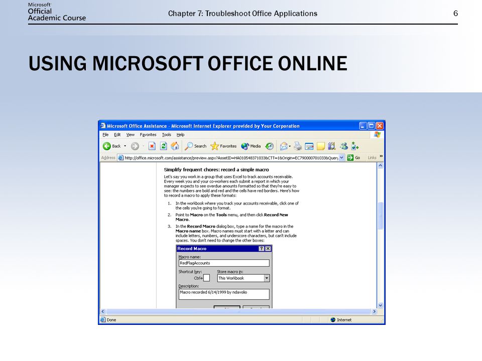The height and width of the screenshot is (361, 482).
Task: Click the Edit page toolbar icon
Action: [309, 146]
